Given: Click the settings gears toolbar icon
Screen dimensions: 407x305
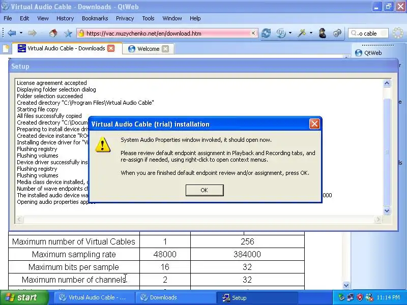Looking at the screenshot, I should [337, 33].
